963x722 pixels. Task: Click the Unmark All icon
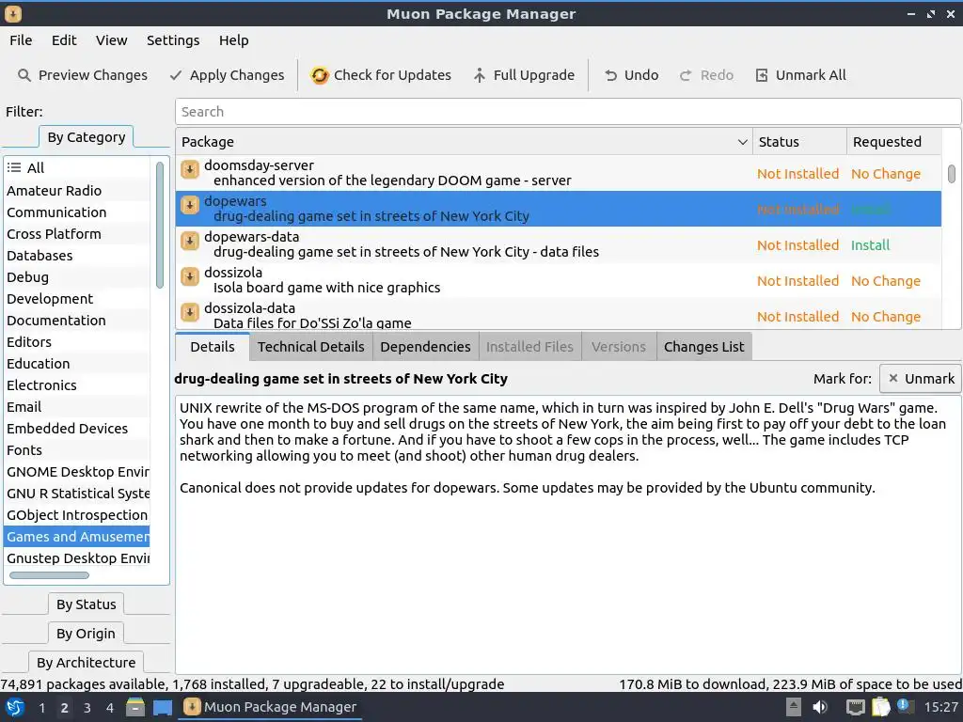762,75
